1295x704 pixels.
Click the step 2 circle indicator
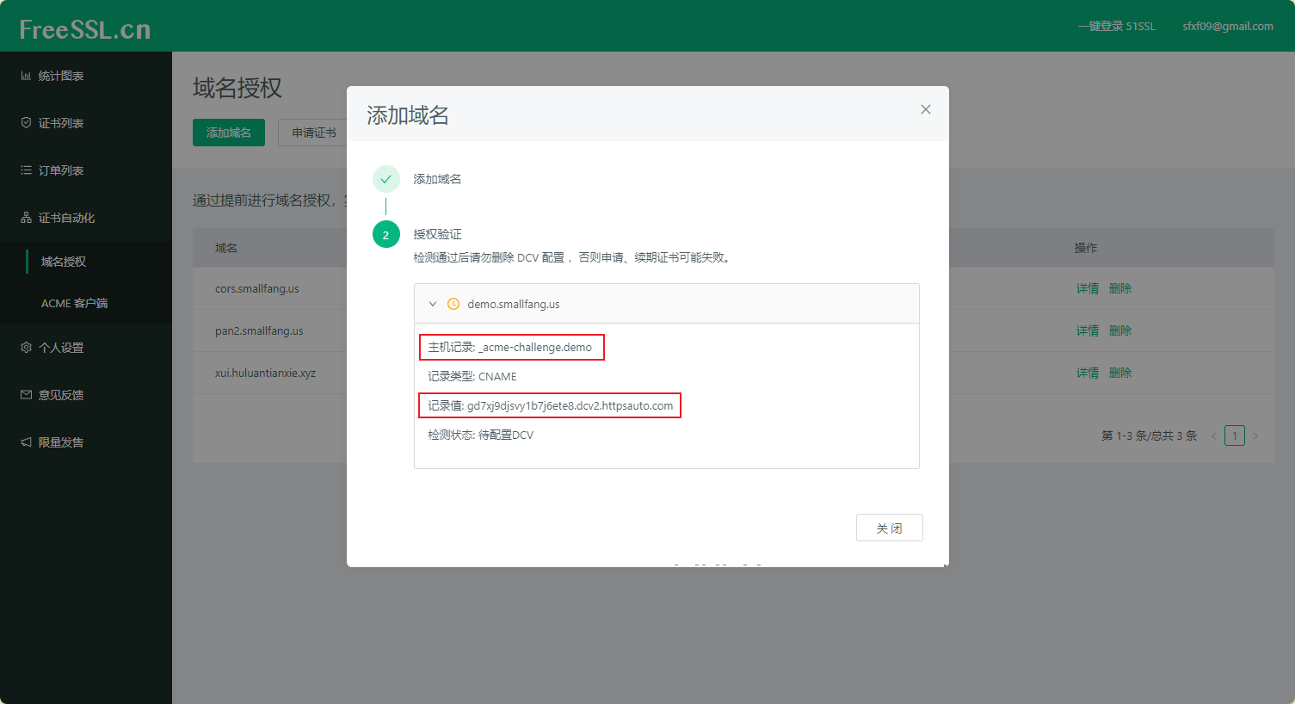[385, 234]
